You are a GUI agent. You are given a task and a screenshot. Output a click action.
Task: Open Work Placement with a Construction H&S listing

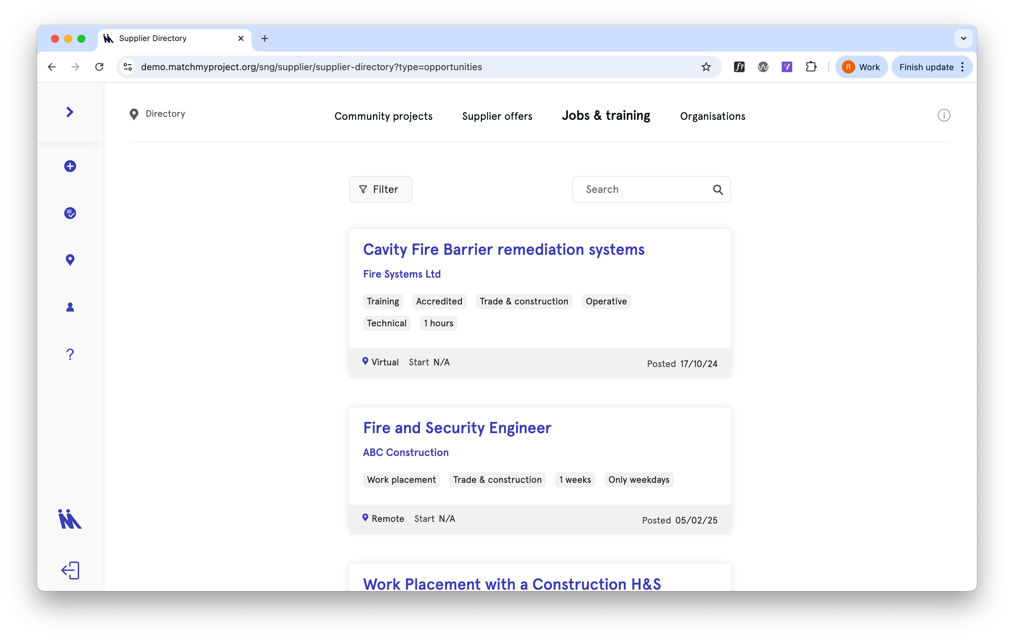point(512,584)
